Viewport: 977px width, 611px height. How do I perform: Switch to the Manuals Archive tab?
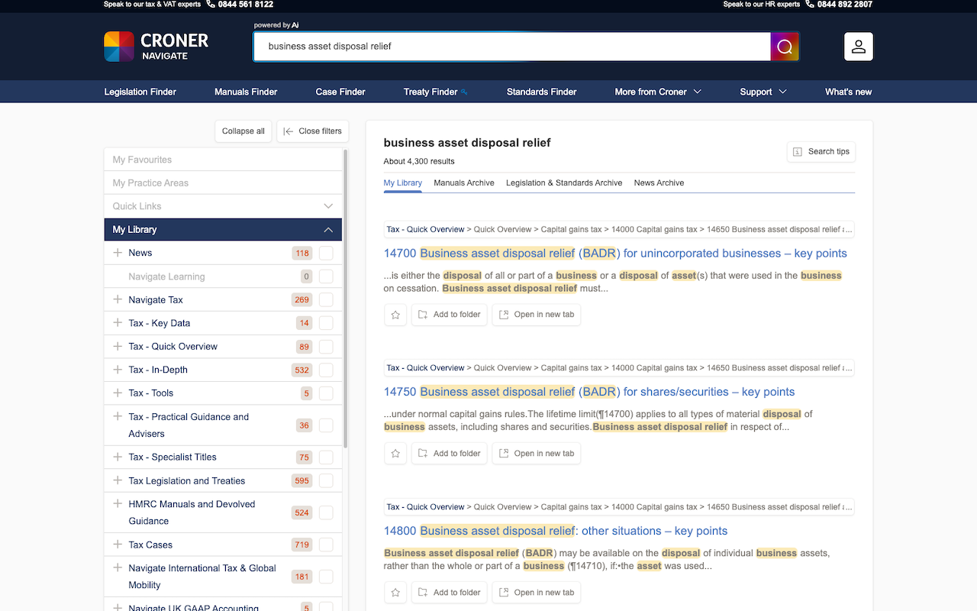(464, 183)
